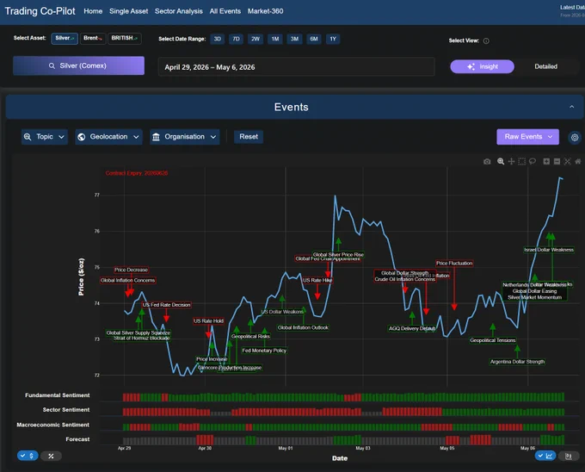The width and height of the screenshot is (585, 472).
Task: Click the Global Inflation Outlook event label
Action: click(x=303, y=327)
